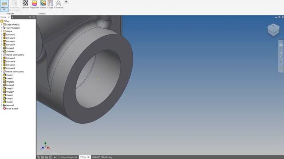Viewport: 284px width, 159px height.
Task: Close the 757.ipt document tab
Action: (x=88, y=157)
